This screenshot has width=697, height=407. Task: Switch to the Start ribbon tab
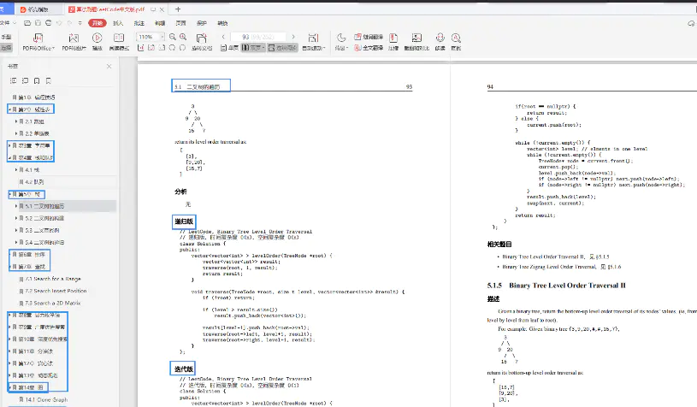97,23
